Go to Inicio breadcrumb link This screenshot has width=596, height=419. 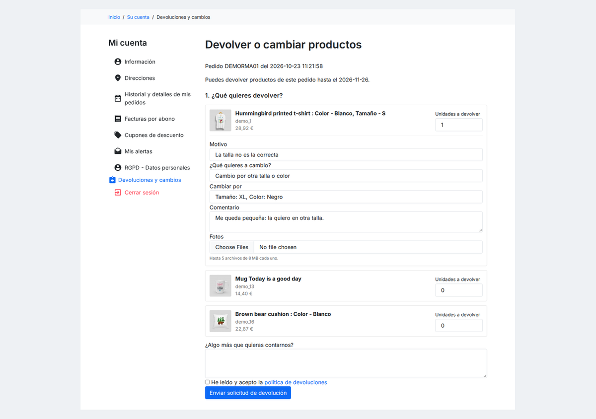[114, 17]
